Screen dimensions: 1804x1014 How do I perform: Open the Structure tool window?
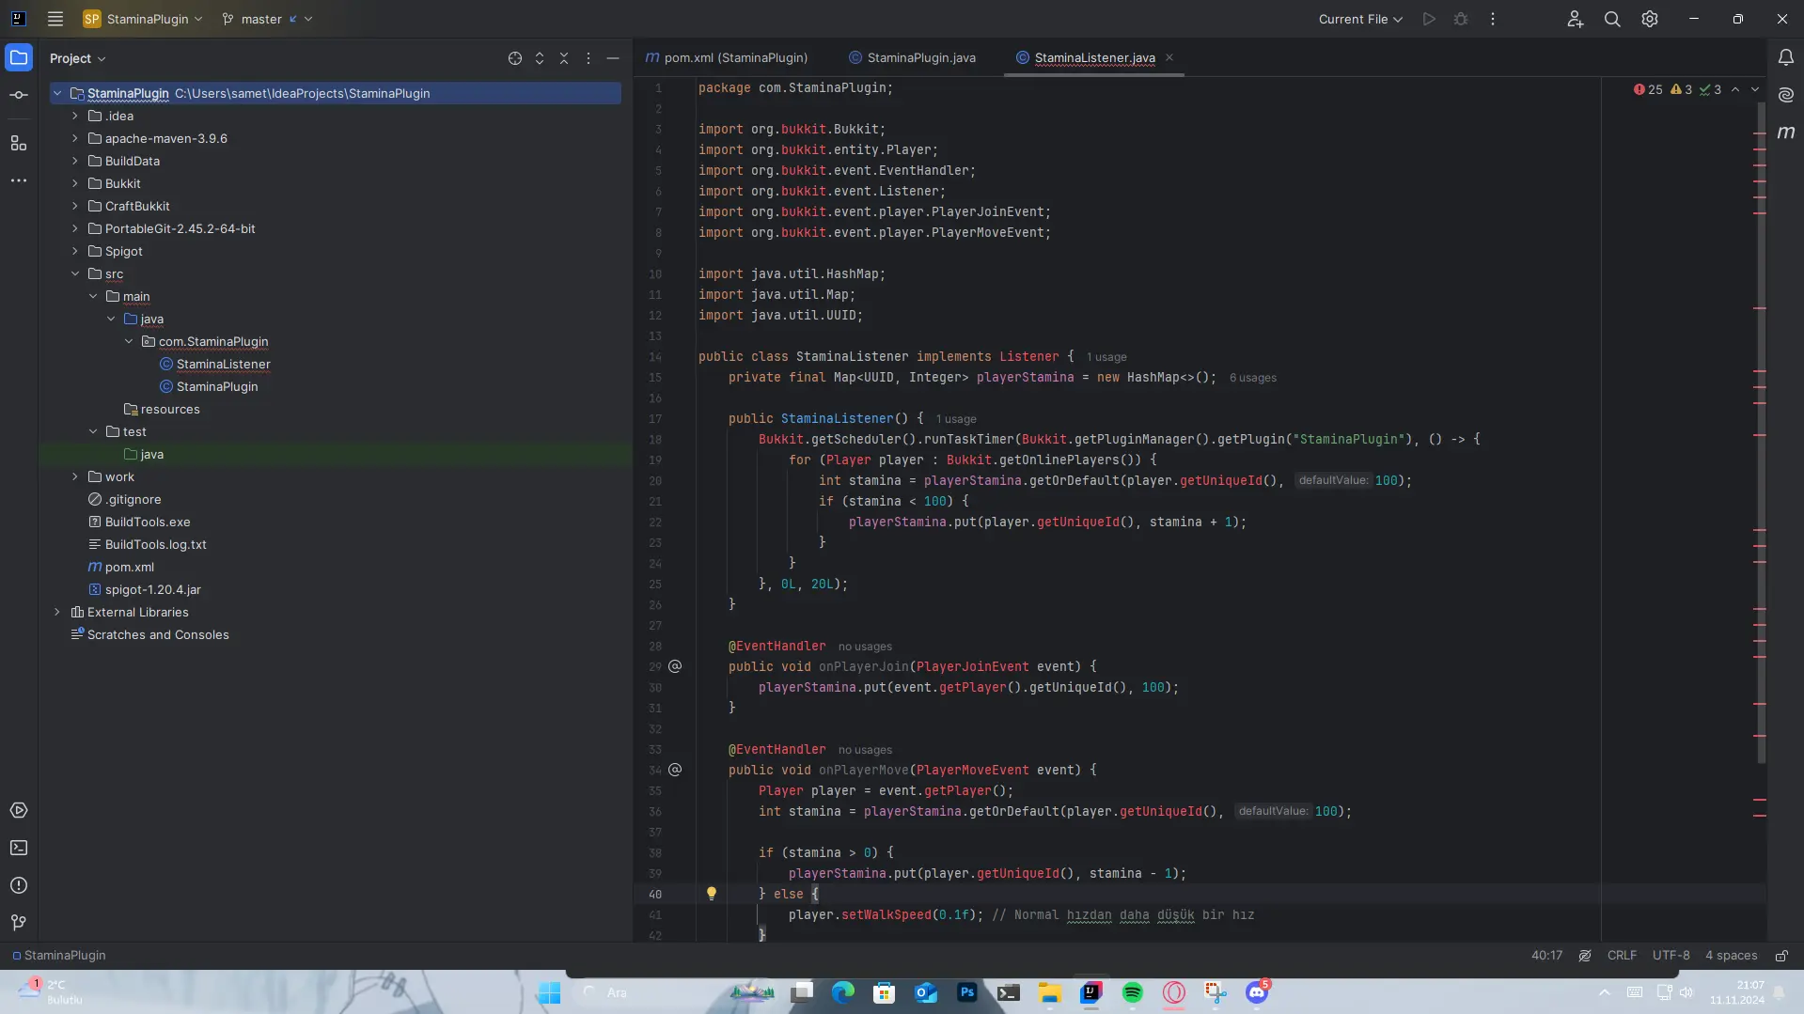[x=19, y=143]
